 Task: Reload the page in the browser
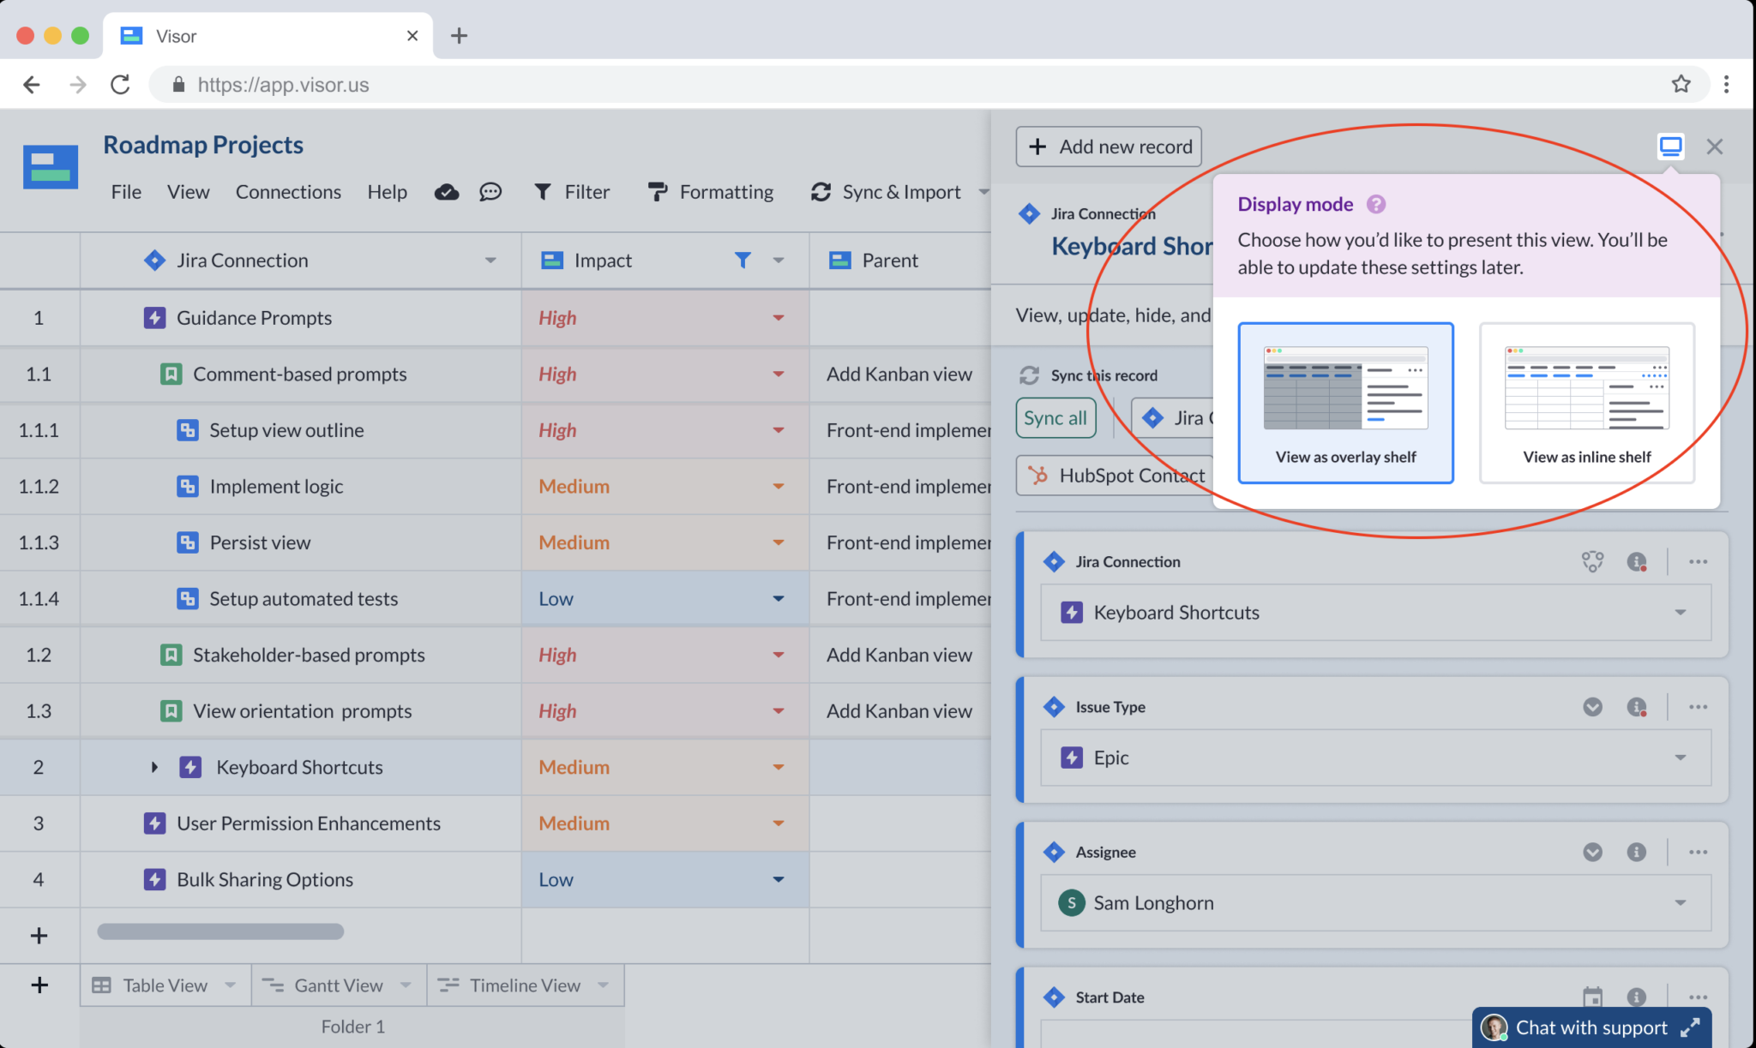tap(120, 84)
